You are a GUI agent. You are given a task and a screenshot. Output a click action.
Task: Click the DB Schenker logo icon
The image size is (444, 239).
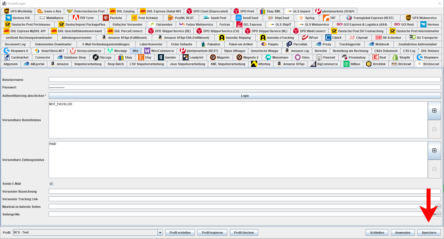pyautogui.click(x=378, y=38)
